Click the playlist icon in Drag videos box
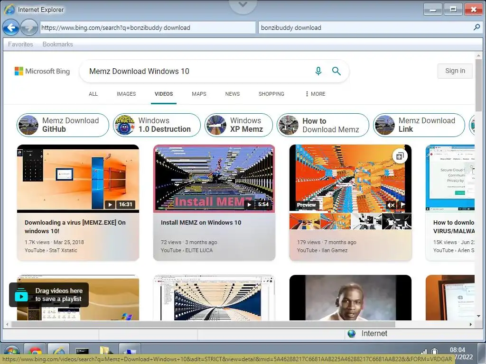 (21, 295)
